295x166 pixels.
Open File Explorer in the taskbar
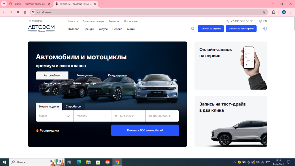(88, 162)
